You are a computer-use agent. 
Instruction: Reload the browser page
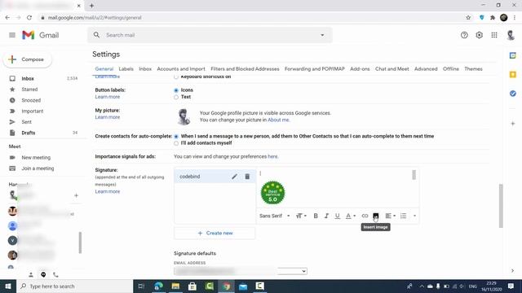(29, 18)
